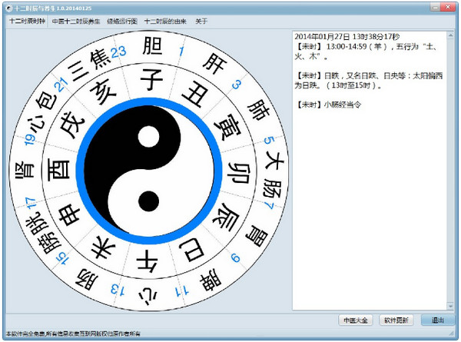Viewport: 461px width, 342px height.
Task: Select the 十二时辰时钟 tab
Action: [27, 22]
